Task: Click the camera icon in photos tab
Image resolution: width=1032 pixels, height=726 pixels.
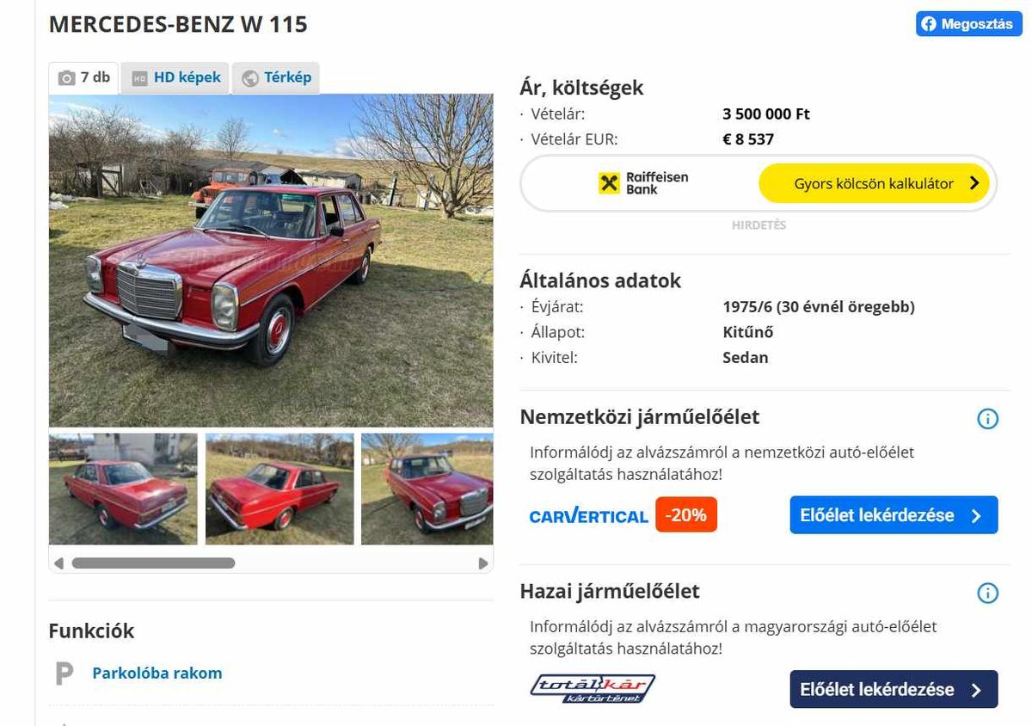Action: pos(66,78)
